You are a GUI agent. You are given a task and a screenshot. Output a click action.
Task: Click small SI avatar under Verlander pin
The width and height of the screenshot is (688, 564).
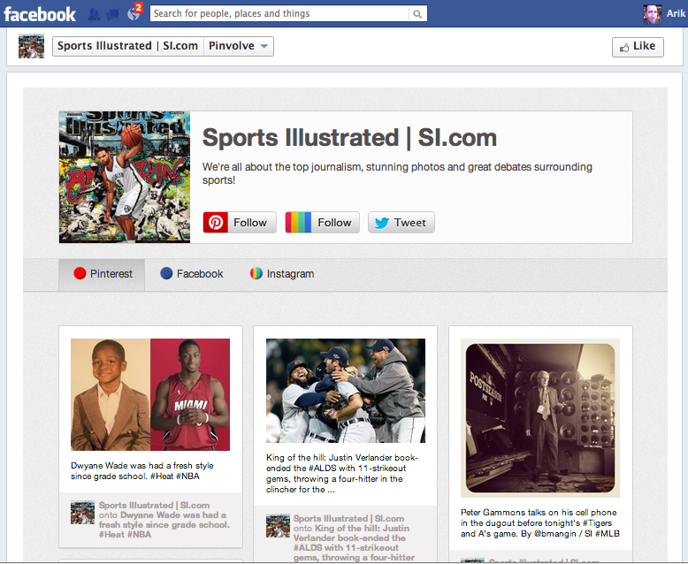click(x=278, y=525)
